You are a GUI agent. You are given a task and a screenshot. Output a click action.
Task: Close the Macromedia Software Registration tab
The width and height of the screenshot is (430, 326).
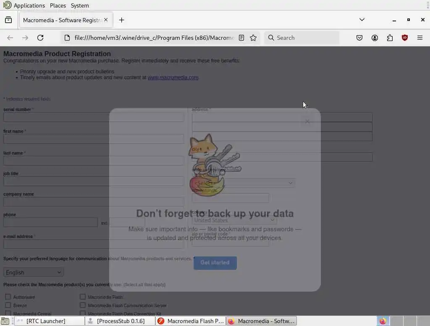[106, 20]
